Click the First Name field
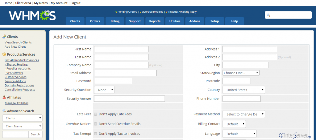 [121, 49]
